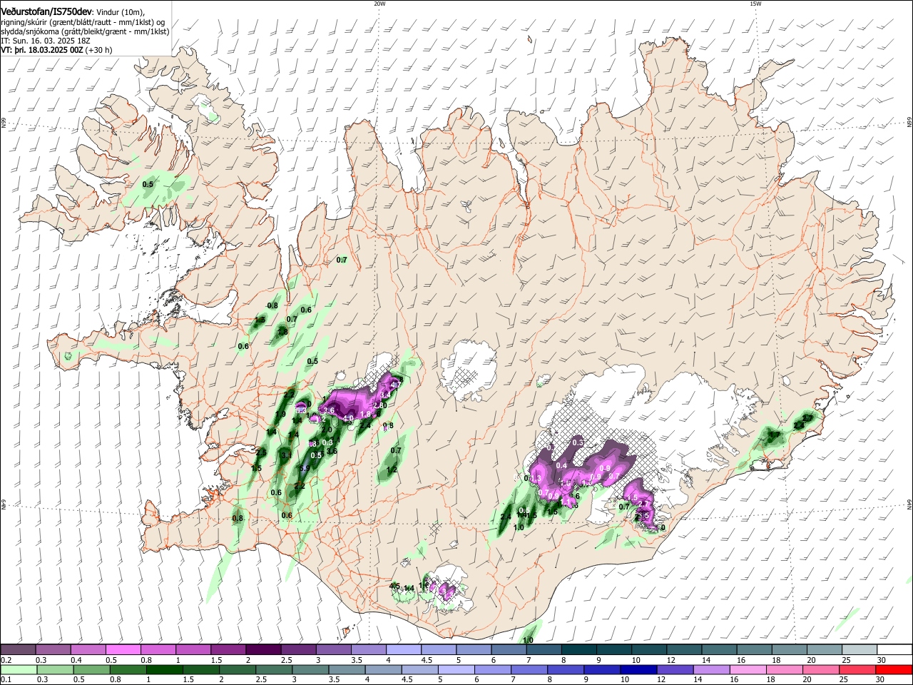The height and width of the screenshot is (685, 913).
Task: Click the pale grey 25–30 snow swatch
Action: tap(859, 649)
